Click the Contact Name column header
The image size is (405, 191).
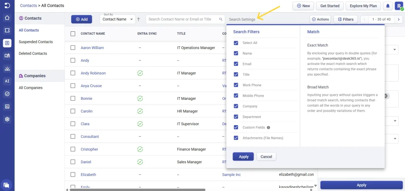[x=93, y=34]
